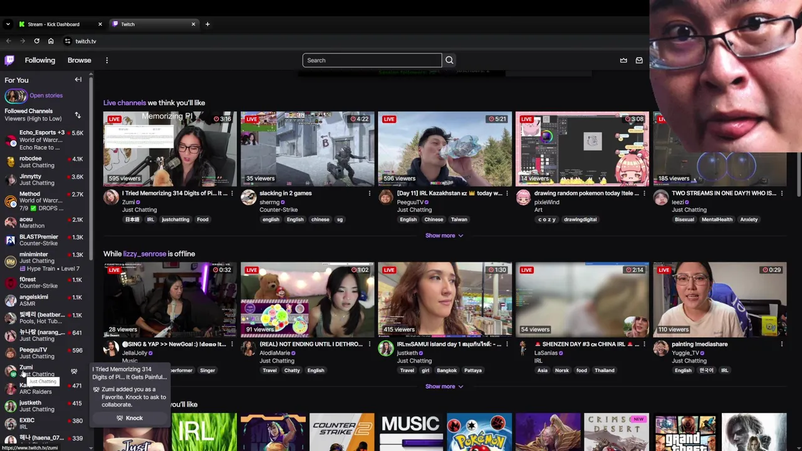
Task: Click the Twitch logo home icon
Action: [9, 60]
